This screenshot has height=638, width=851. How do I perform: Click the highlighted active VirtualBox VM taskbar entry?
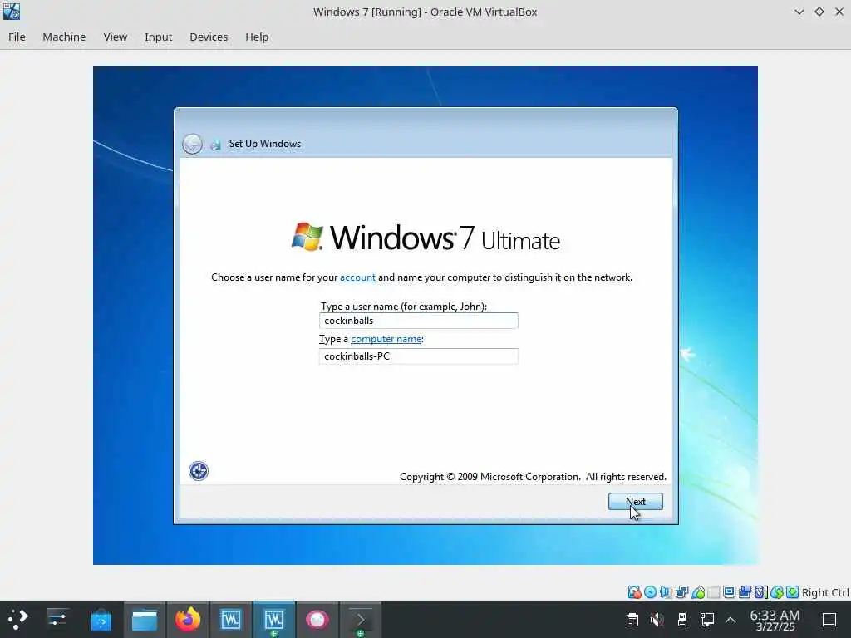tap(274, 620)
